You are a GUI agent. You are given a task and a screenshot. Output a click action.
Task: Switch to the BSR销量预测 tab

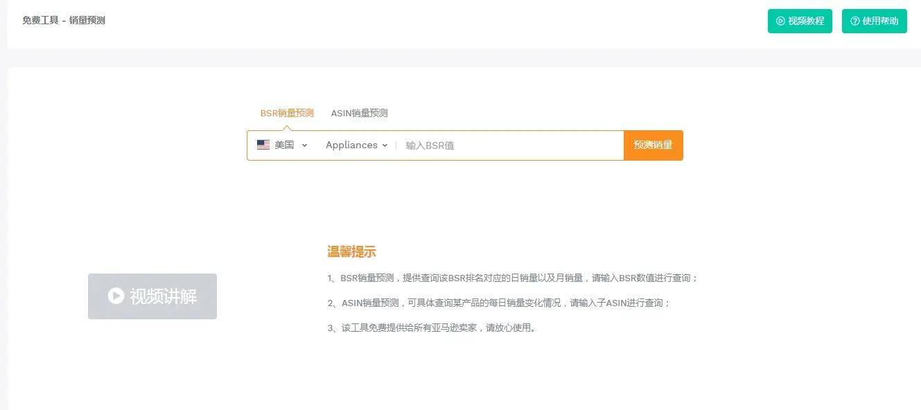point(287,113)
